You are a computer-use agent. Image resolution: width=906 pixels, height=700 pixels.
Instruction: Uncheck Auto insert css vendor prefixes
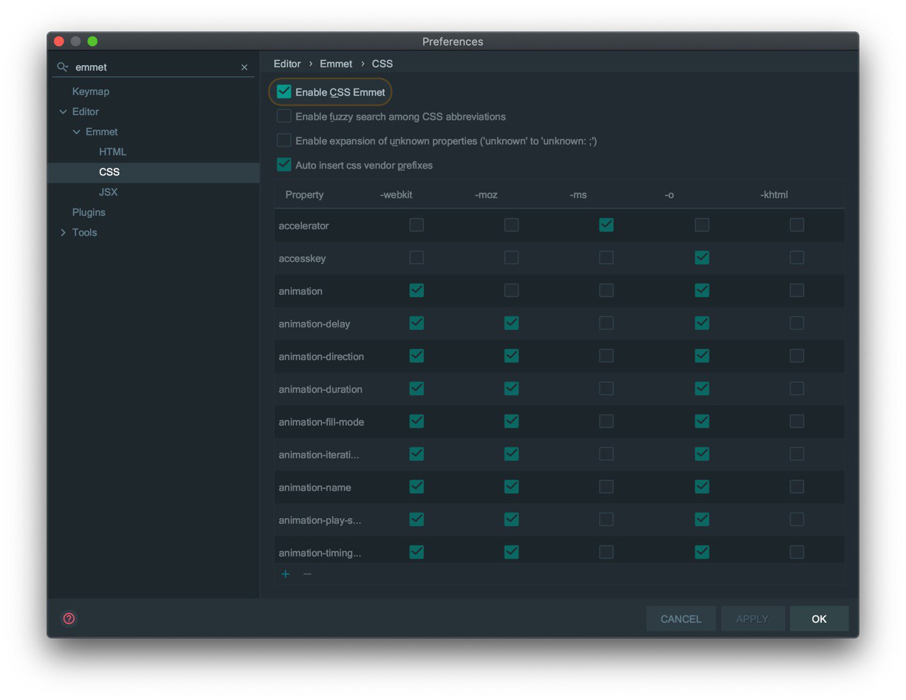284,165
